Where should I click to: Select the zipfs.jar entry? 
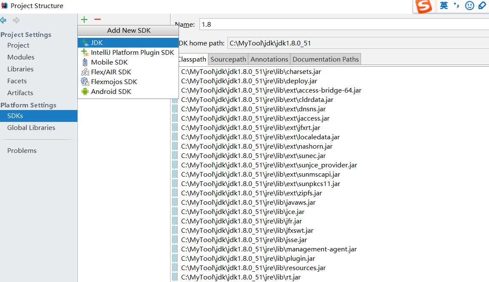[x=251, y=193]
